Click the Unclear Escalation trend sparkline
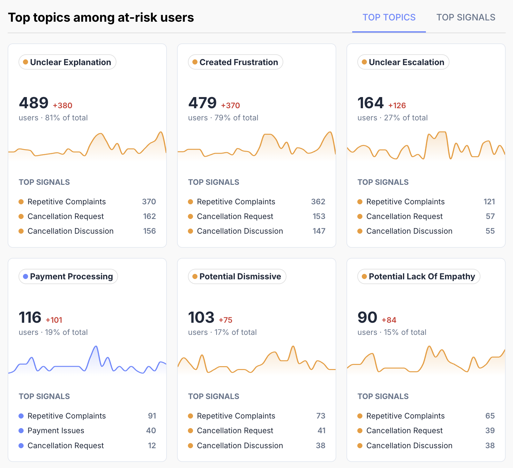513x468 pixels. coord(426,146)
